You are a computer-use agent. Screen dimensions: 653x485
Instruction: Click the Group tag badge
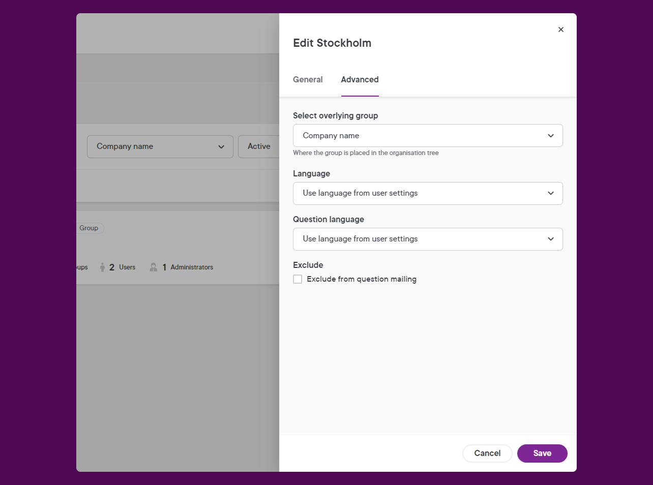[89, 228]
